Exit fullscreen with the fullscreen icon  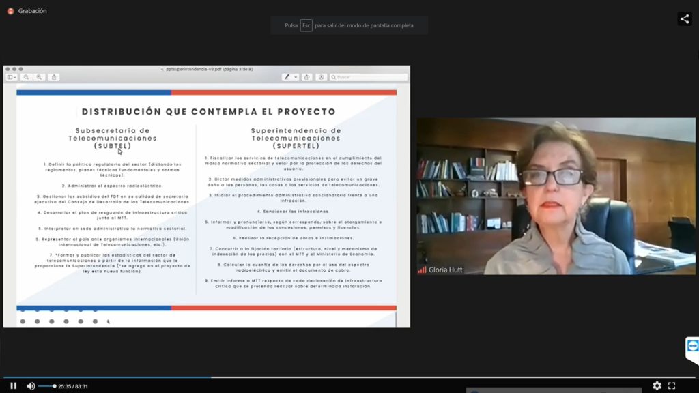click(x=672, y=386)
